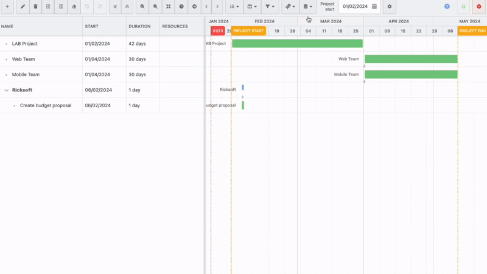Click the edit pencil icon
Viewport: 487px width, 274px height.
pyautogui.click(x=23, y=7)
